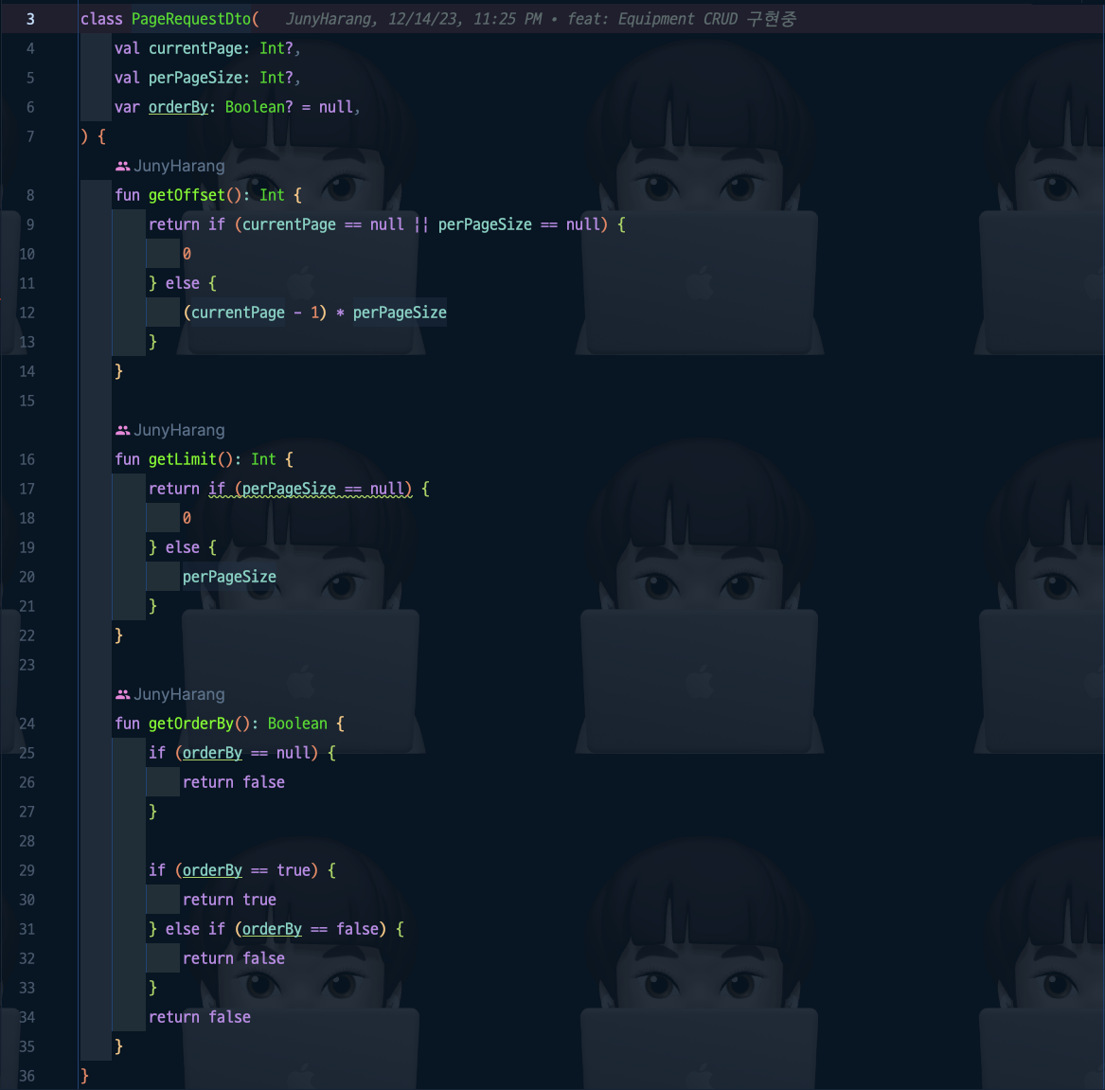
Task: Click line number 8 in the gutter
Action: pos(30,195)
